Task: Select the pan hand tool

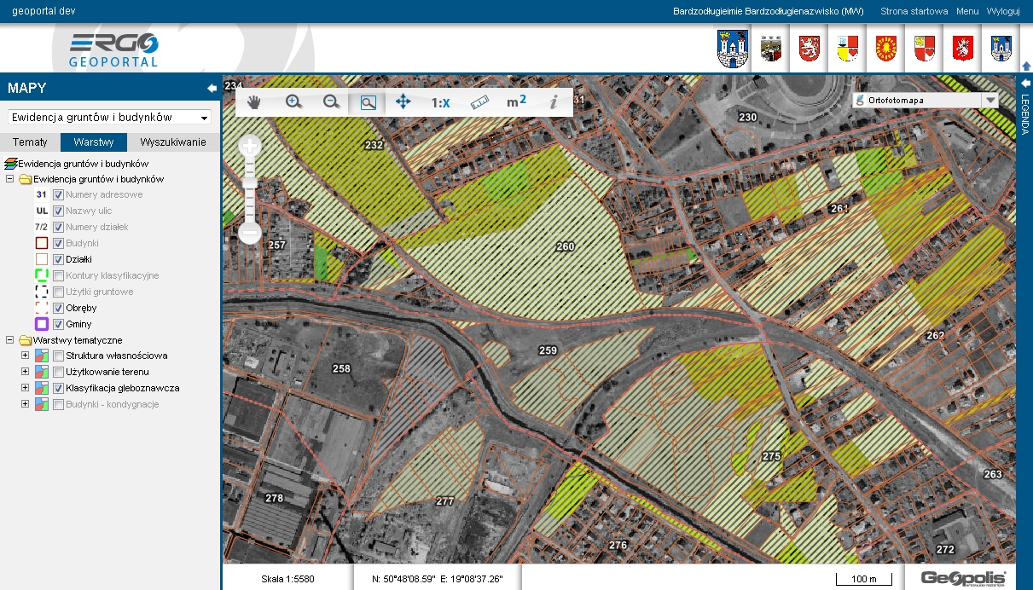Action: 254,102
